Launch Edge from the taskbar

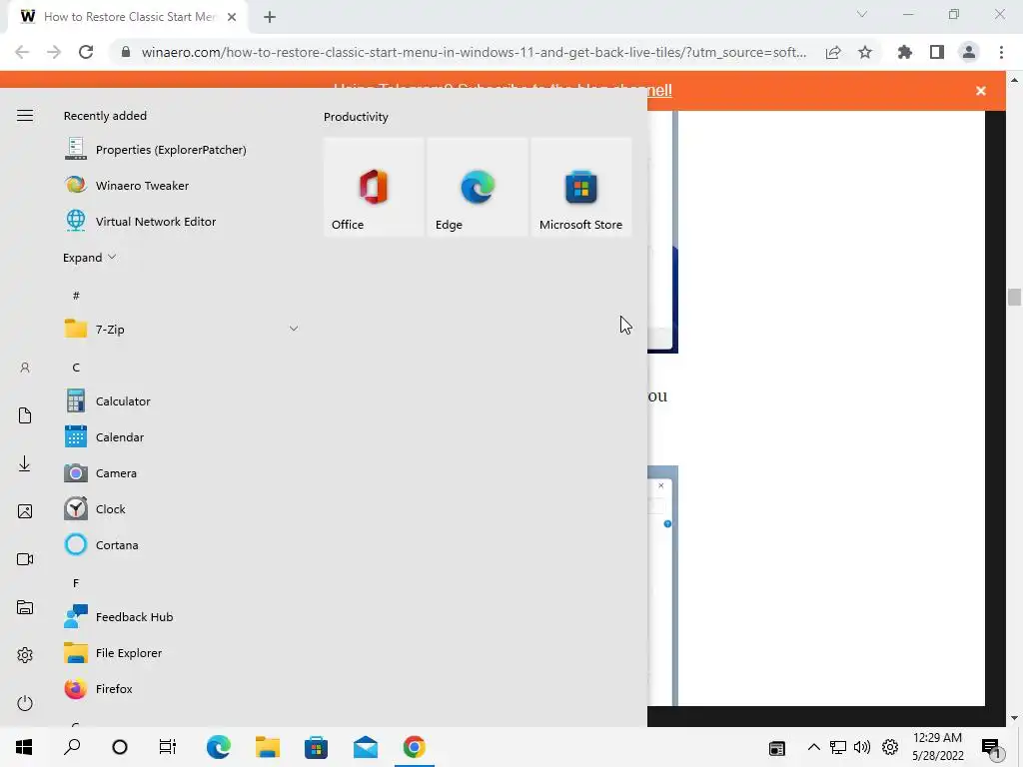[x=219, y=747]
